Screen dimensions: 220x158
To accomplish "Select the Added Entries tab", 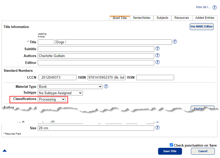I will (205, 18).
